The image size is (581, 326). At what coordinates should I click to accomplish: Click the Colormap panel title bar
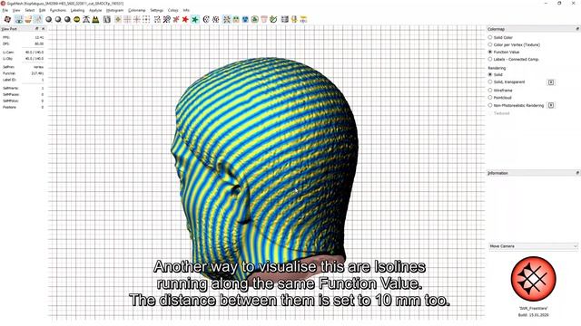click(533, 29)
